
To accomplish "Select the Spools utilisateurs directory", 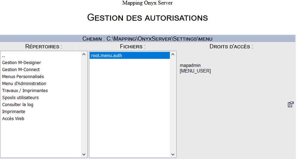I will (20, 98).
